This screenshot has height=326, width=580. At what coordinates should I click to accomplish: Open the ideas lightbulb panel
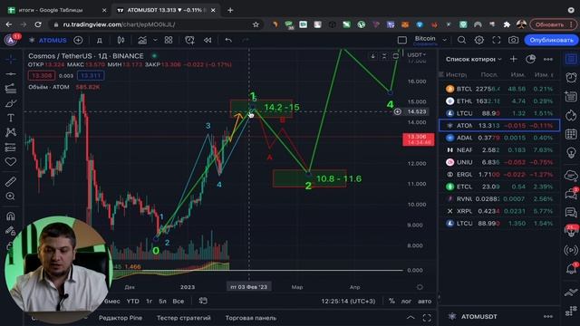tap(571, 153)
